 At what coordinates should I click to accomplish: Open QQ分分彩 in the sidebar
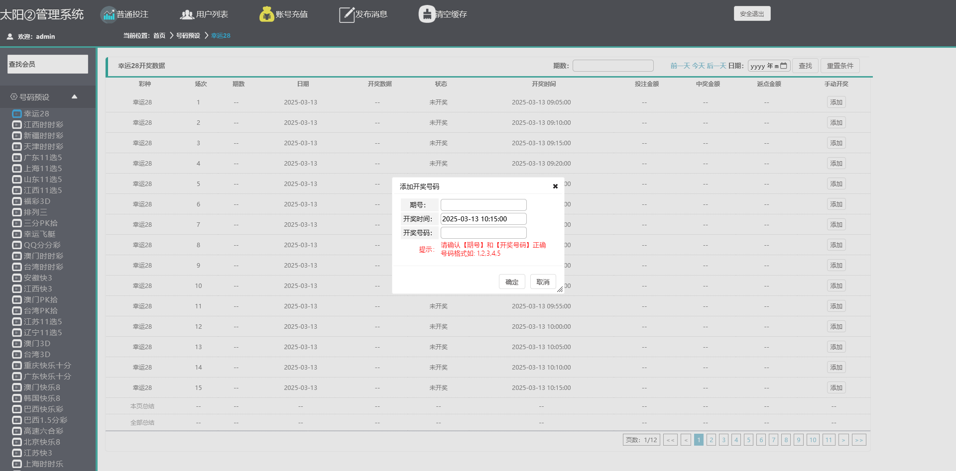point(42,245)
